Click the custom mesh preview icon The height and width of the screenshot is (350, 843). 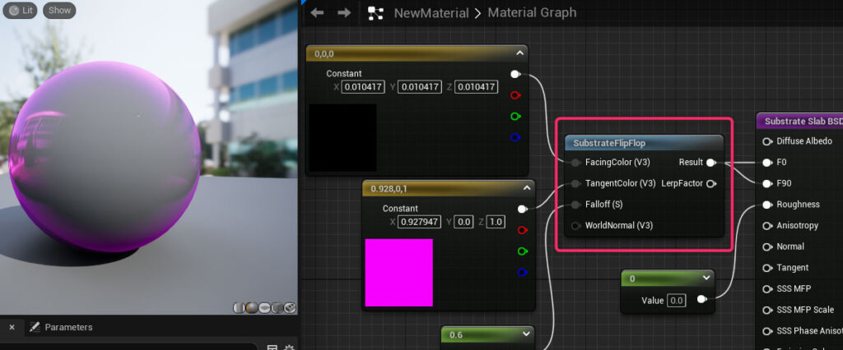[290, 307]
